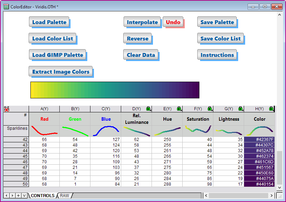Toggle the lock icon on Rel. Luminance column
286x202 pixels.
click(148, 109)
